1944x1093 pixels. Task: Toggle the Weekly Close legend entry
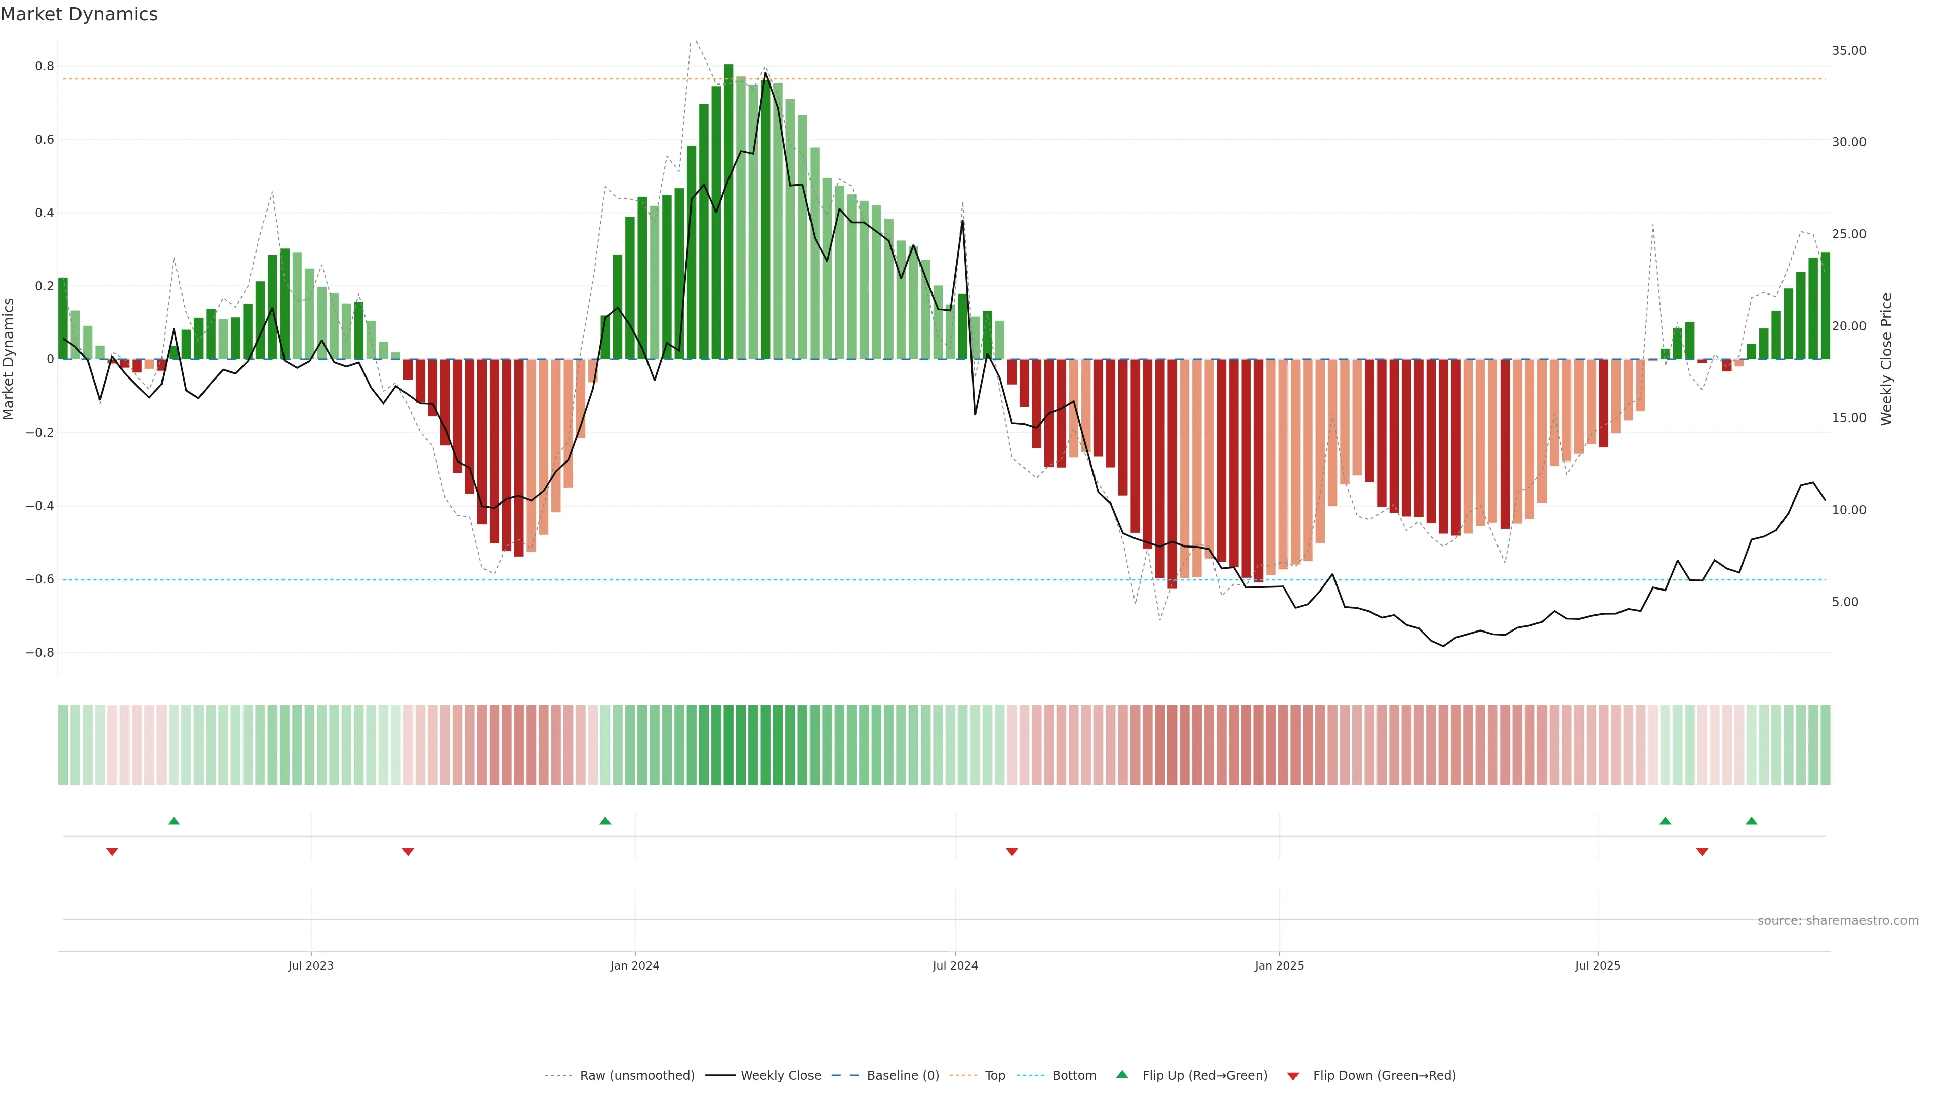pos(780,1075)
